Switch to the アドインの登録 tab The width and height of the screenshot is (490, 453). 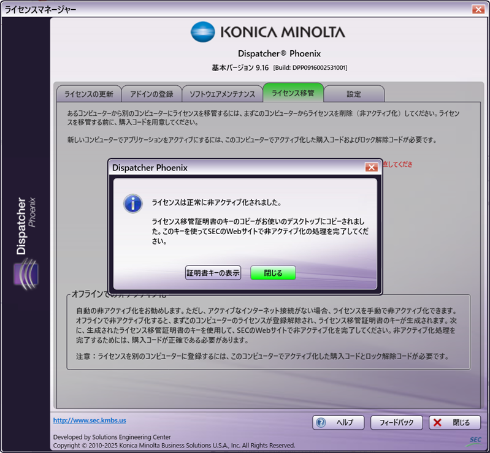point(151,94)
